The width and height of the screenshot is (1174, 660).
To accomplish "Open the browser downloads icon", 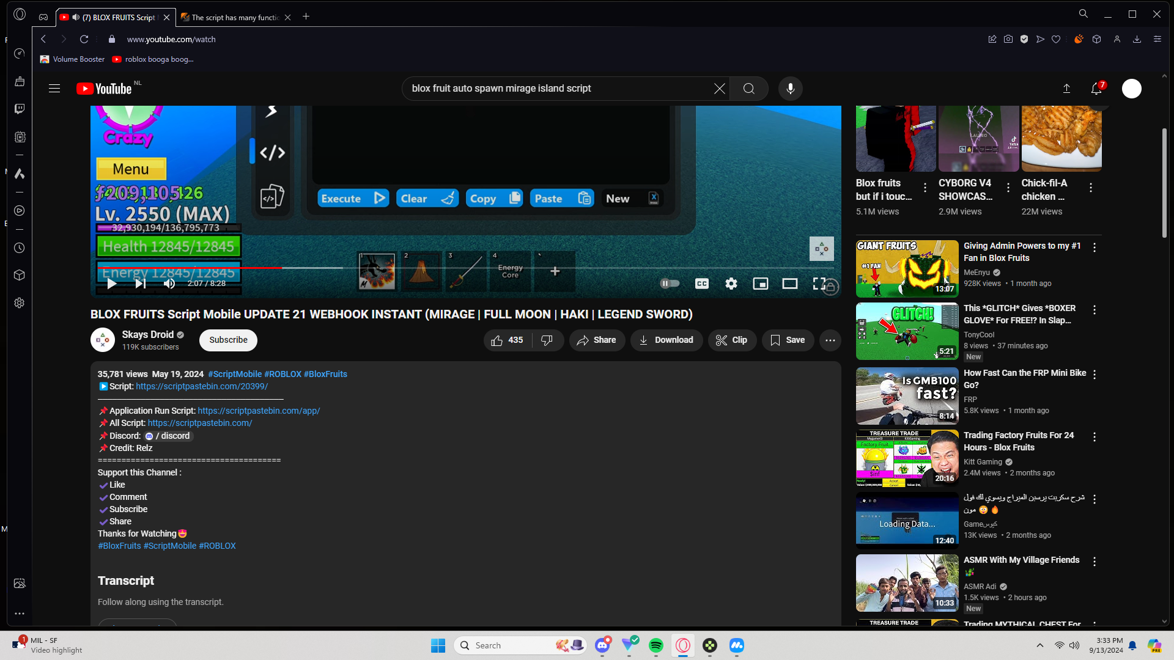I will pyautogui.click(x=1137, y=39).
